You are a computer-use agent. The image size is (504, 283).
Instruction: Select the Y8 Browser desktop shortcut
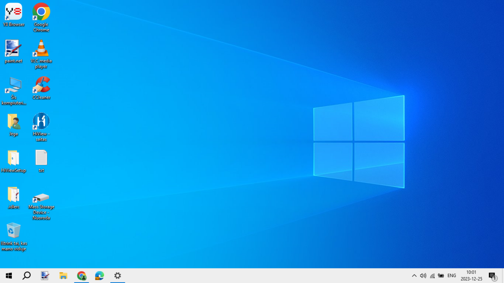tap(13, 13)
